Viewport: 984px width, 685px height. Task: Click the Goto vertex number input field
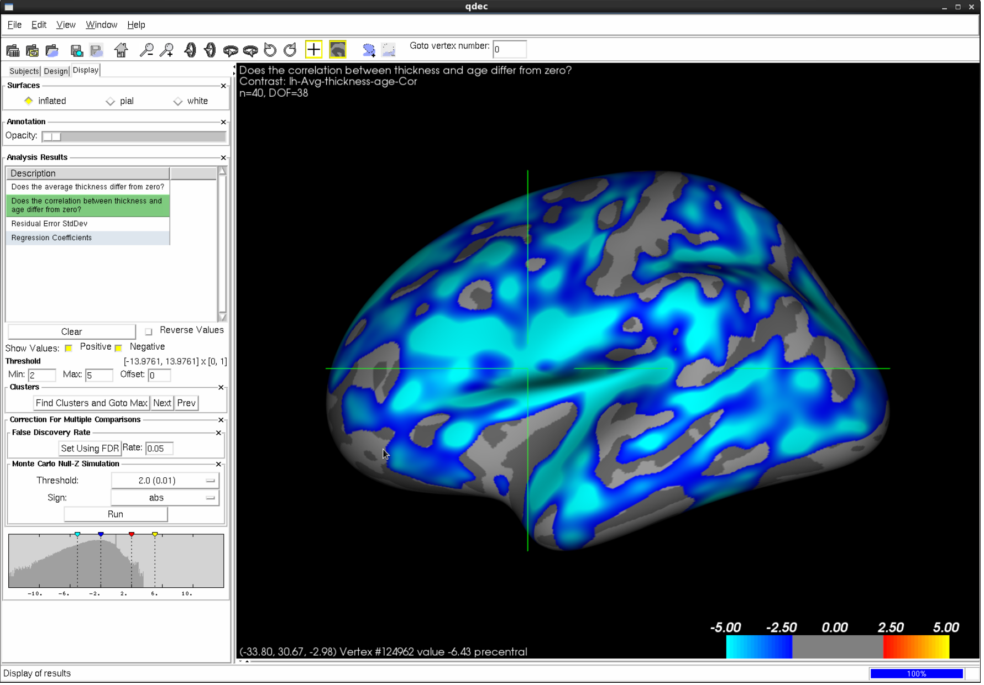[x=509, y=49]
